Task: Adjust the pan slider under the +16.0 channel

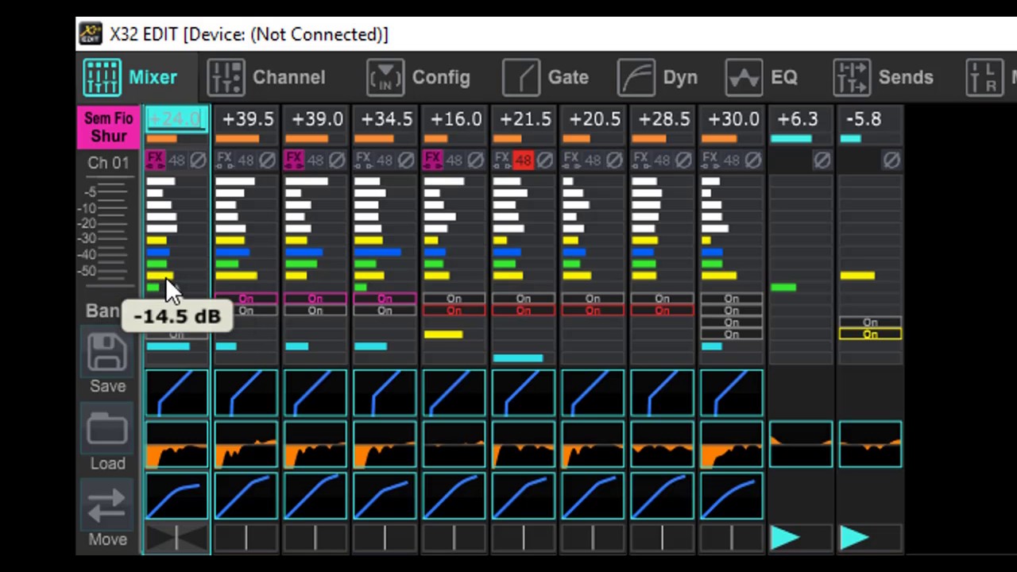Action: point(454,539)
